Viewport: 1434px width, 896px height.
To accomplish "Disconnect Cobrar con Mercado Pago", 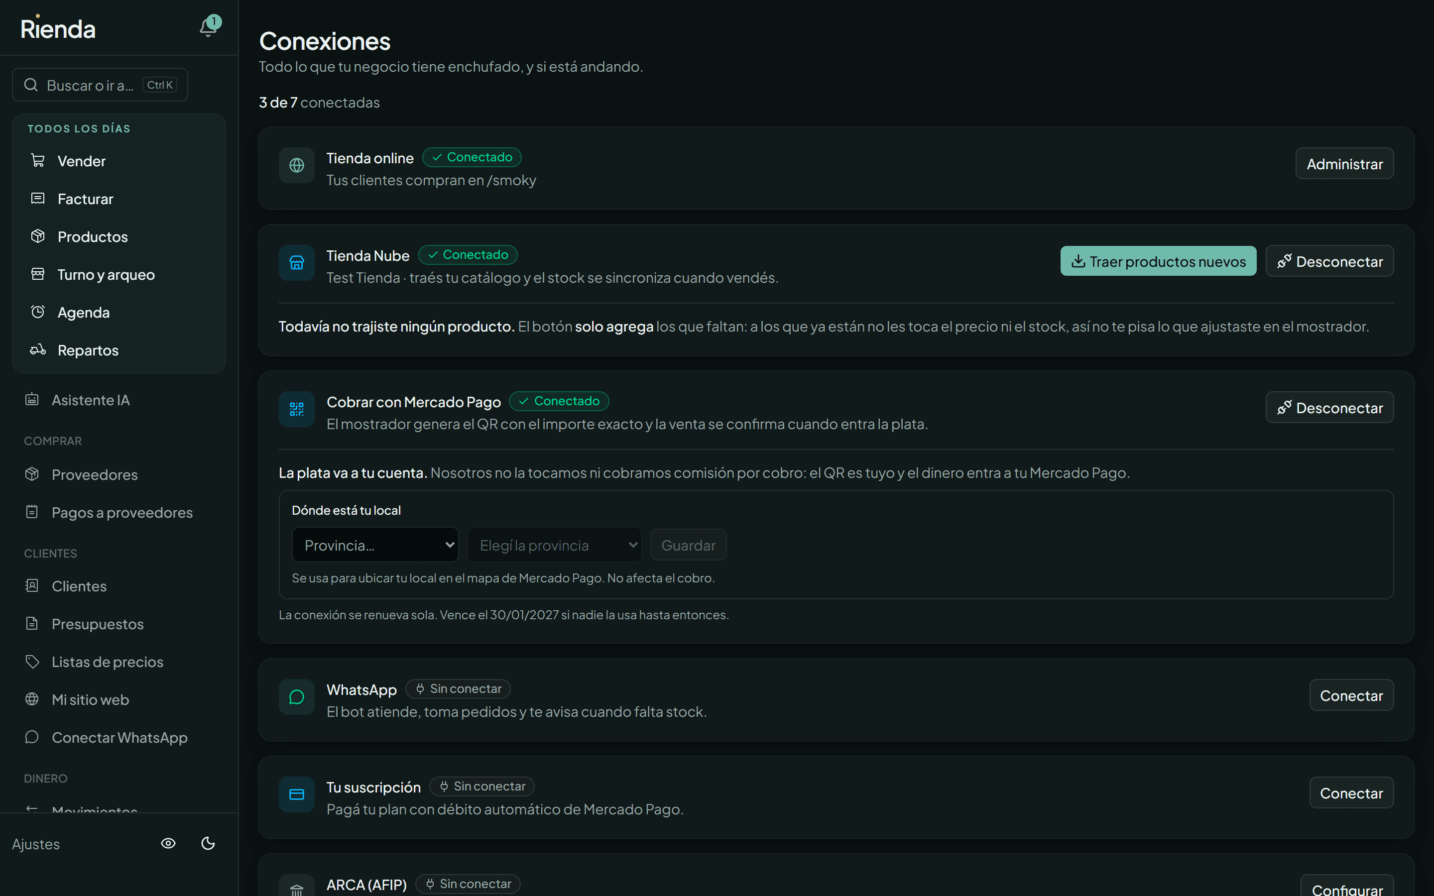I will tap(1330, 408).
